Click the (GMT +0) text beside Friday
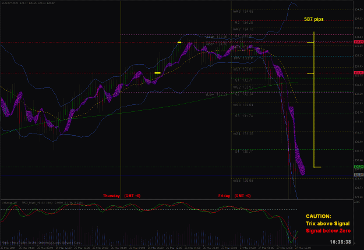 (243, 196)
